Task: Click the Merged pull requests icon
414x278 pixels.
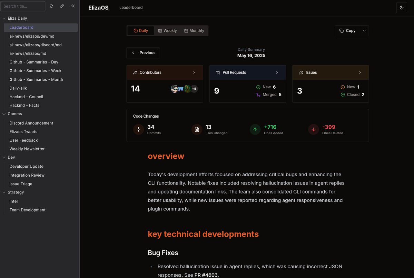Action: pos(258,95)
